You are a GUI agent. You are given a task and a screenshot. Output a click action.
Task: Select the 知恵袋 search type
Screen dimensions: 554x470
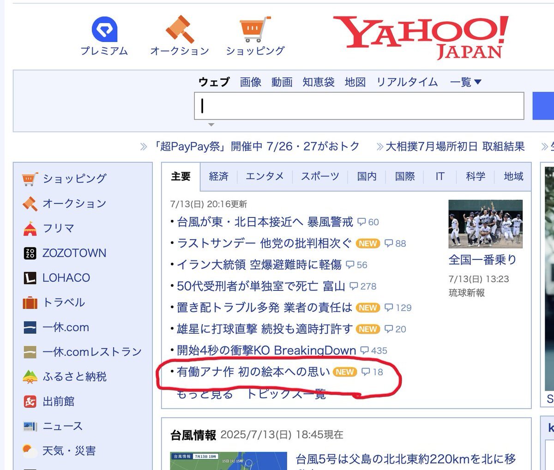tap(319, 82)
